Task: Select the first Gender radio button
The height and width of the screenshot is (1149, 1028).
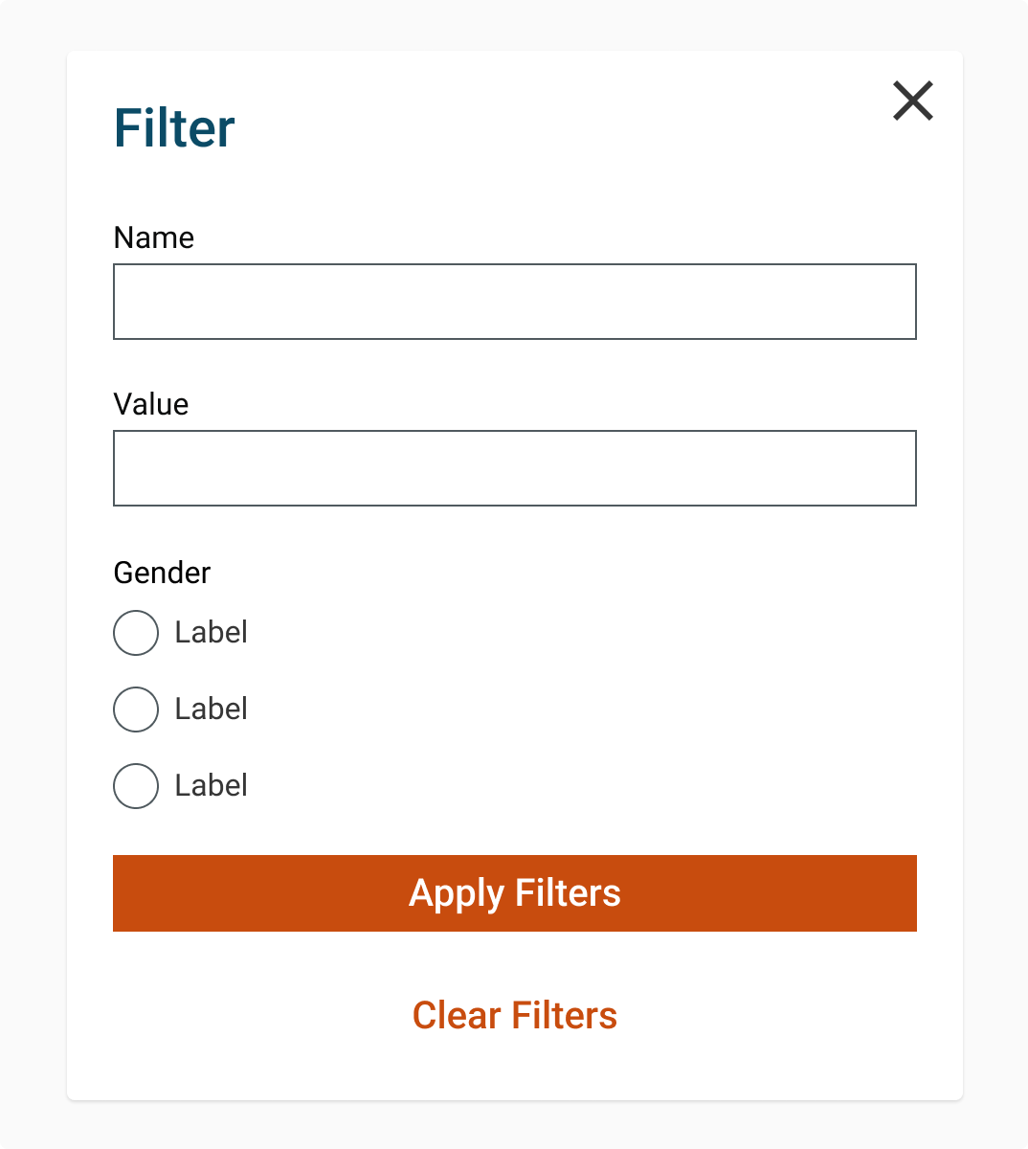Action: 136,633
